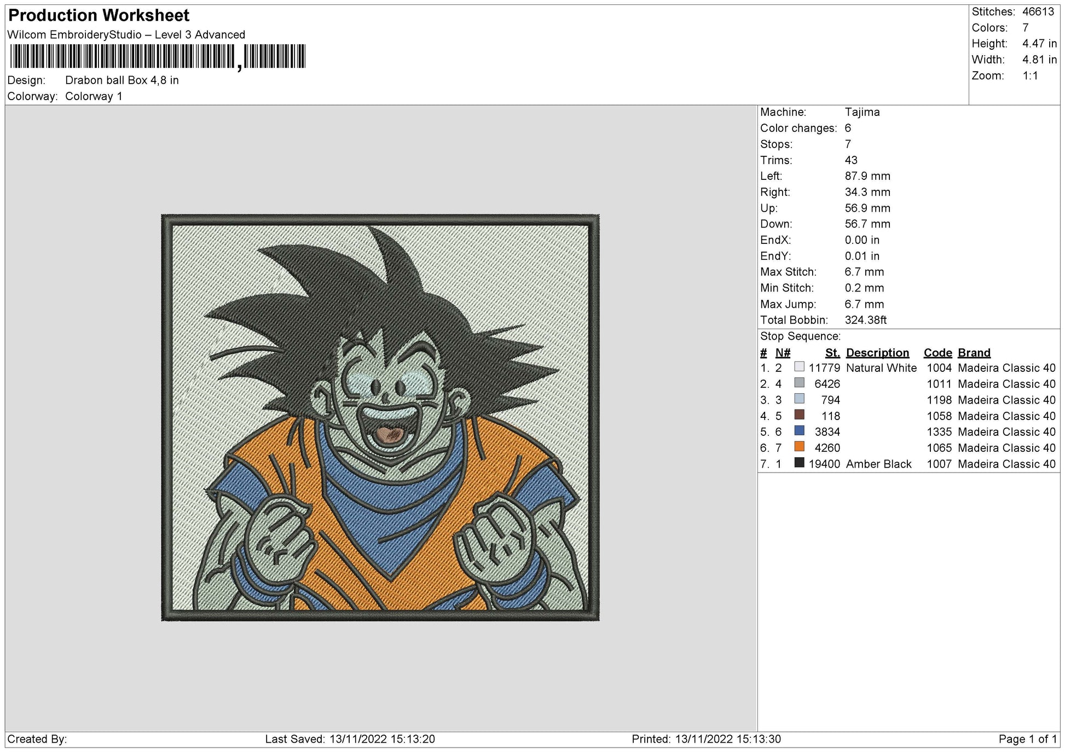Click the 'Created By:' footer label

pyautogui.click(x=37, y=739)
